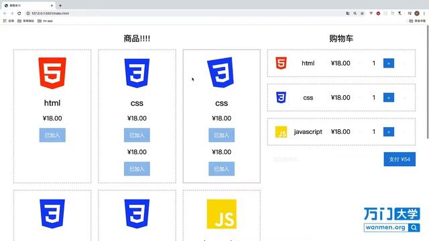Click the 购物车 cart heading
429x241 pixels.
[341, 39]
